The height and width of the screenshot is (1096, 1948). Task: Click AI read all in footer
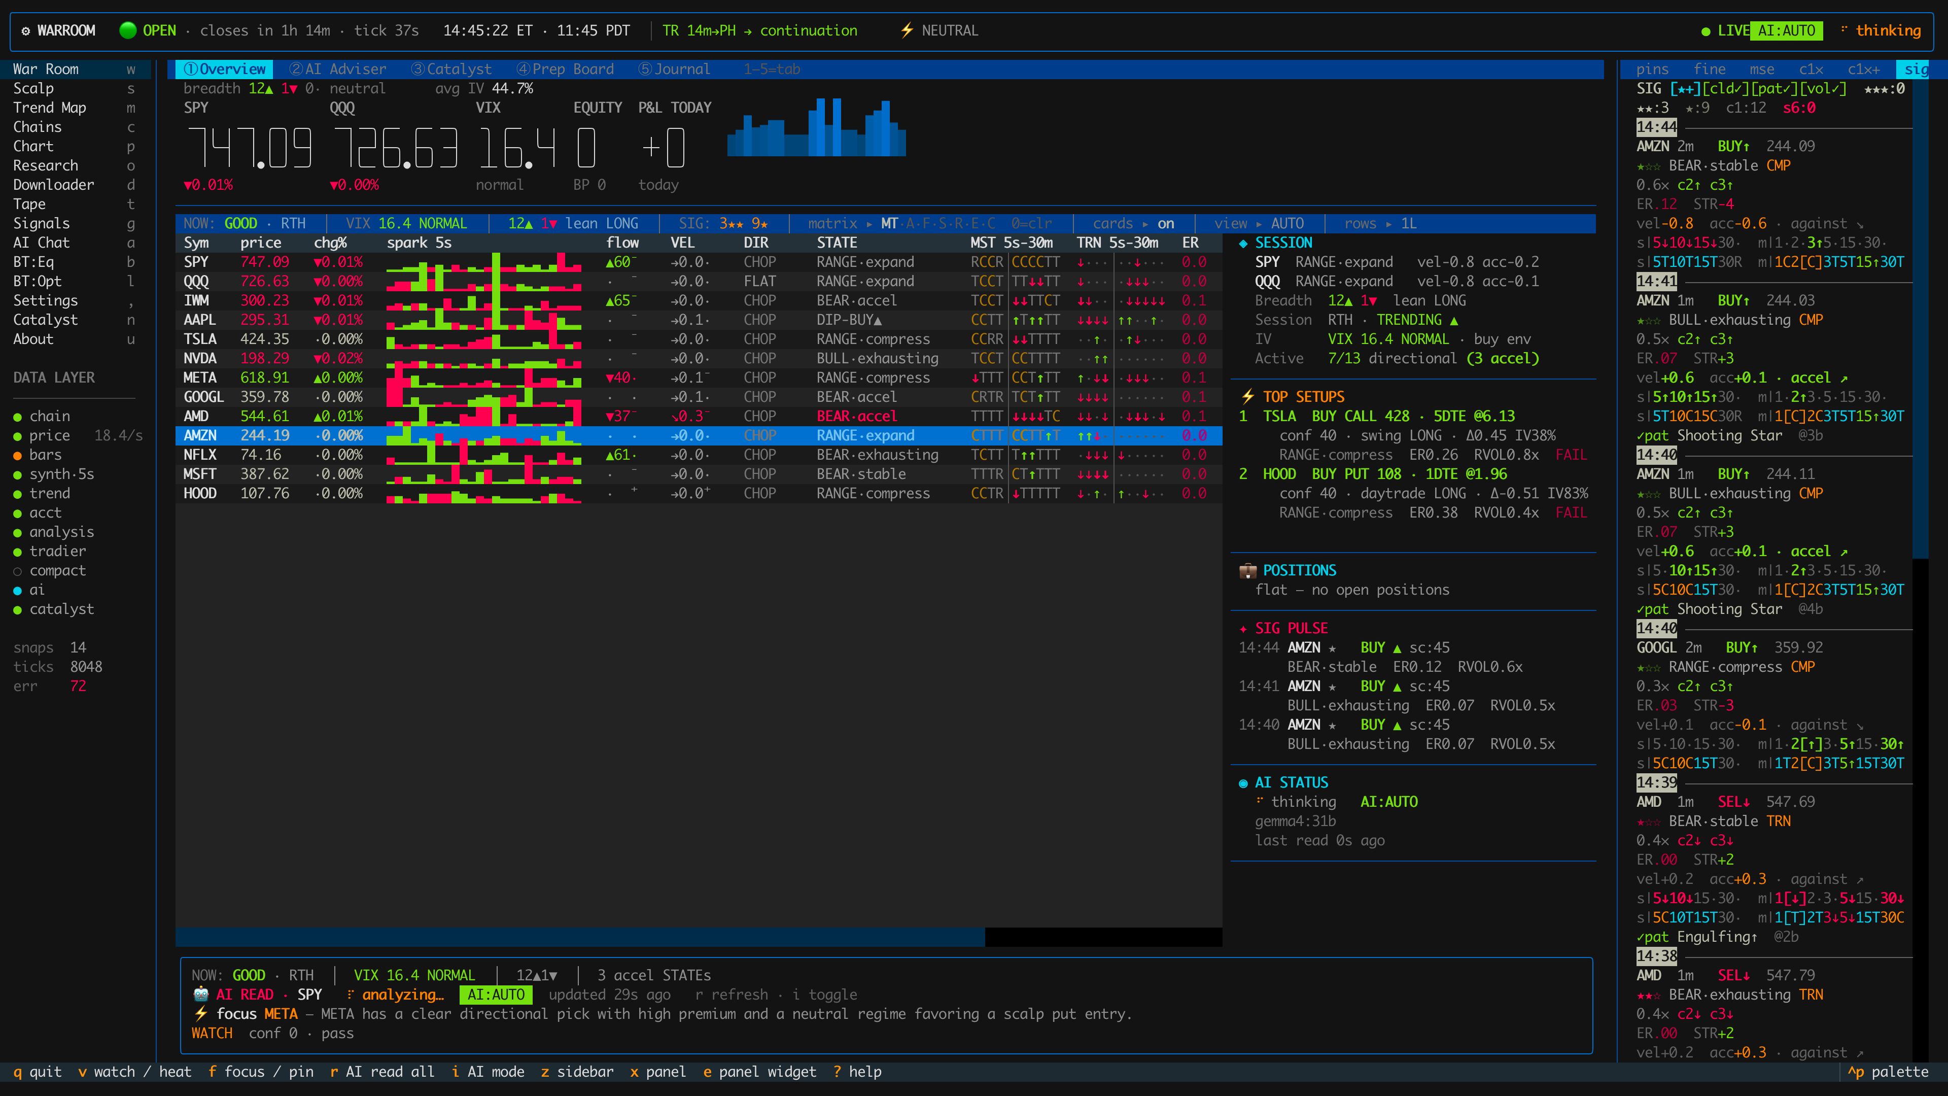(382, 1072)
